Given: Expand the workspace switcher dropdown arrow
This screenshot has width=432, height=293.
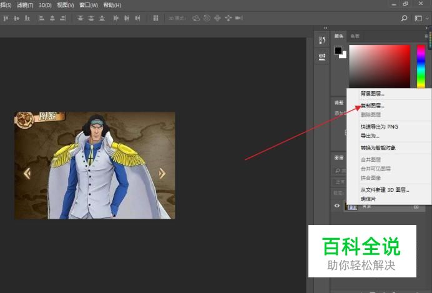Looking at the screenshot, I should tap(427, 19).
